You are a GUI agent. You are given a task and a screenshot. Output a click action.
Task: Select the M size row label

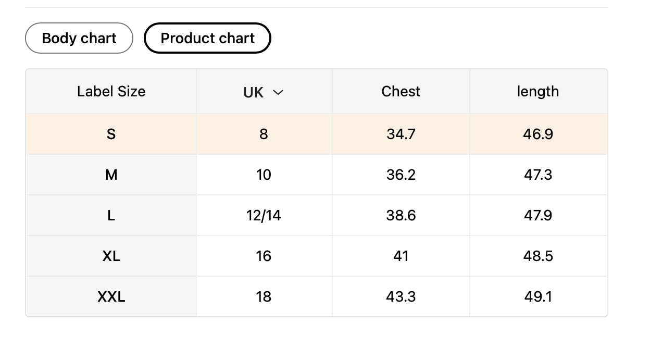[111, 175]
